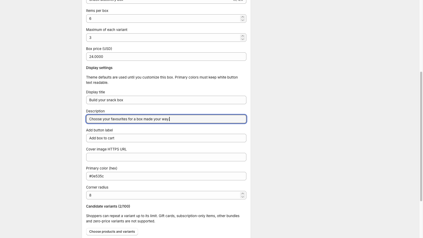Decrement the Items per box value

(x=242, y=20)
